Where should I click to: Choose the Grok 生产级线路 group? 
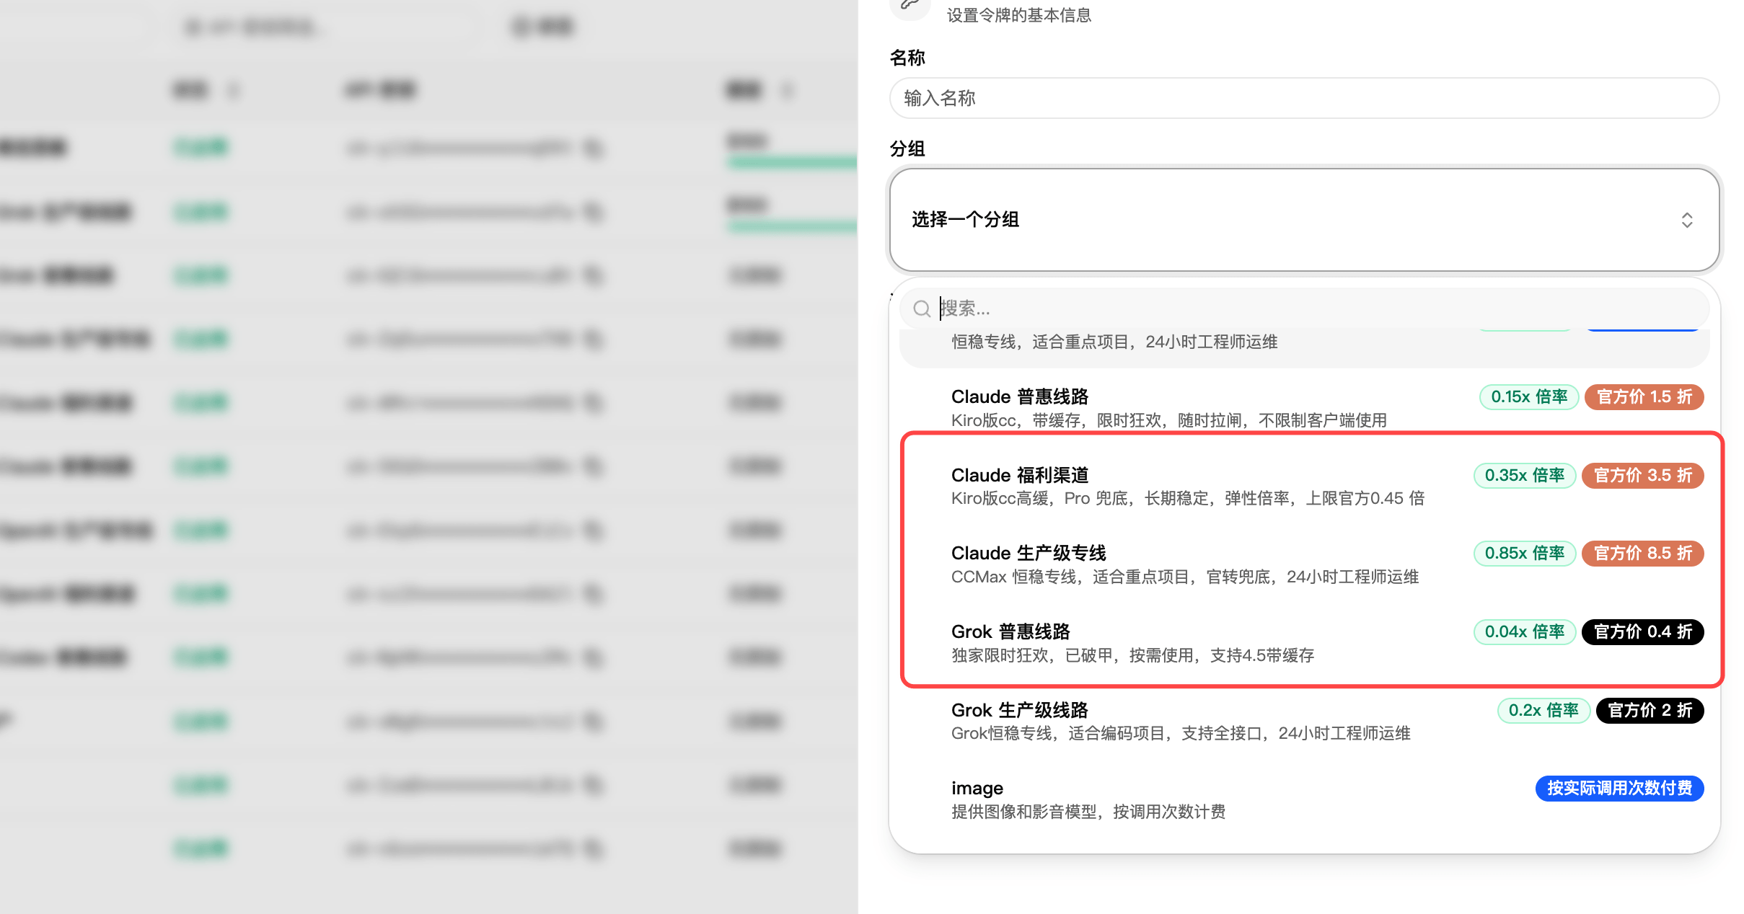[1304, 721]
